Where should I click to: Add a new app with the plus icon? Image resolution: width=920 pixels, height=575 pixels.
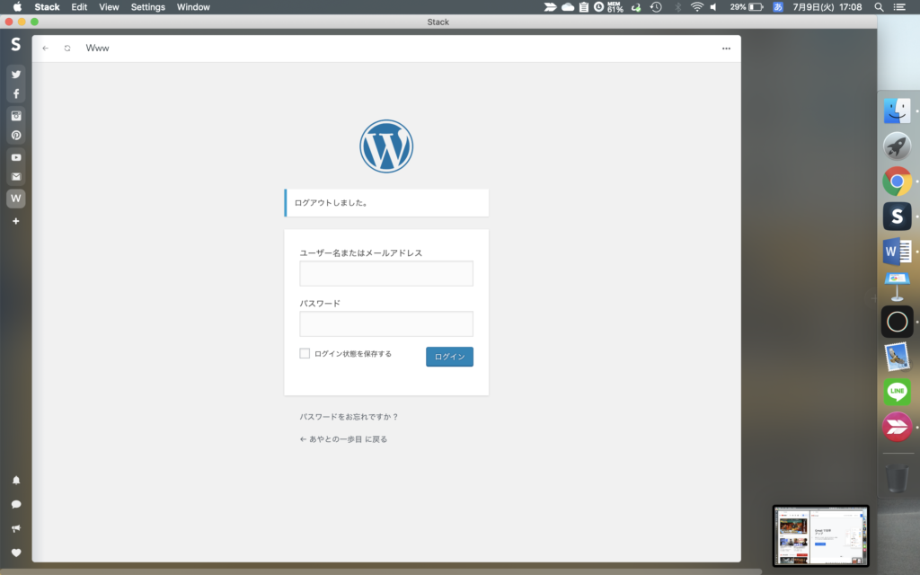(16, 221)
